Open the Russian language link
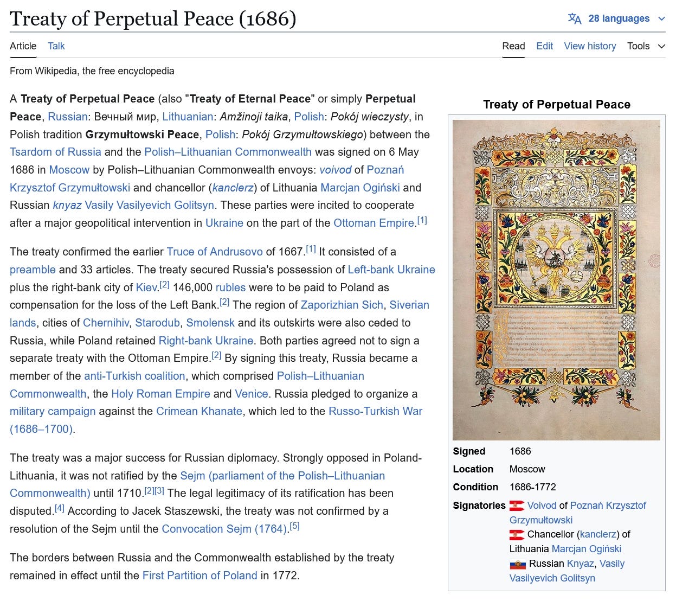Viewport: 676px width, 601px height. tap(67, 117)
